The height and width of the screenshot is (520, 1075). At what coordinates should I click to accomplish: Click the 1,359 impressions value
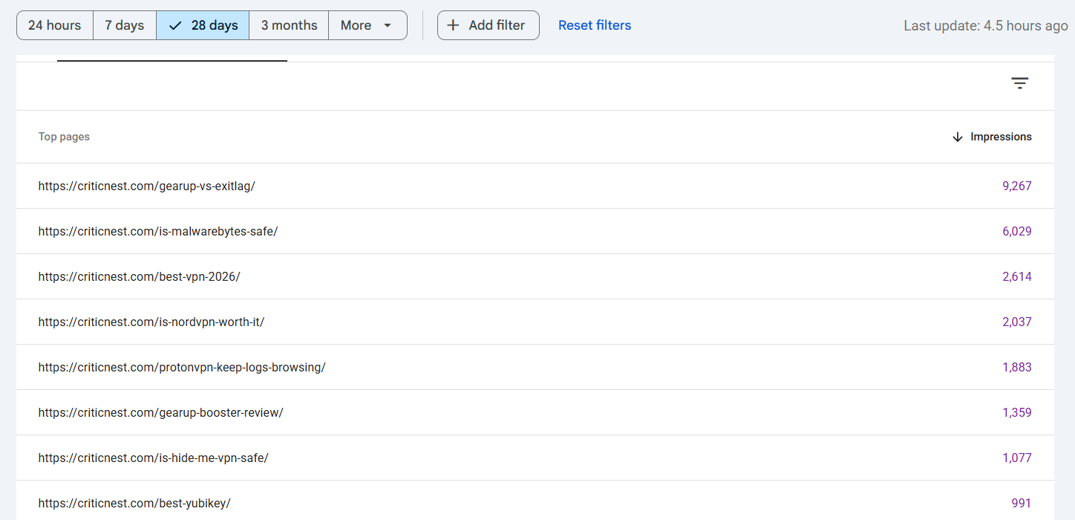point(1017,412)
